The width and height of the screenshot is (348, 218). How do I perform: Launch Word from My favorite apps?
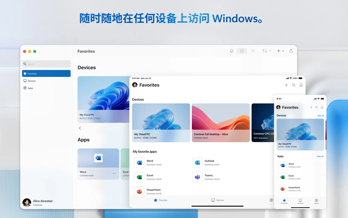139,163
